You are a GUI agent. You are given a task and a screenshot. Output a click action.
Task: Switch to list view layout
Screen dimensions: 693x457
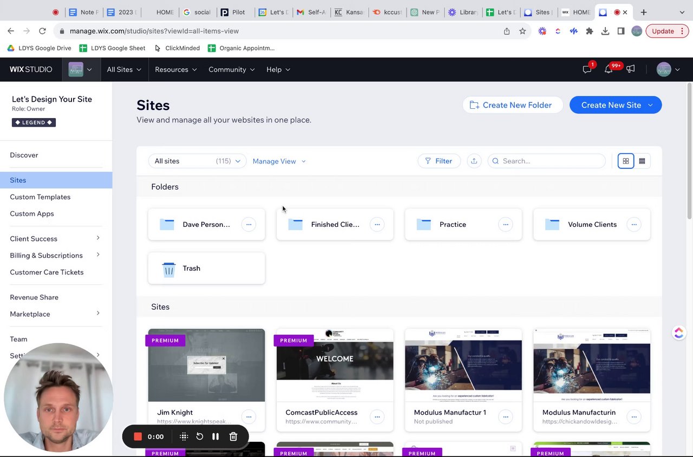(x=642, y=161)
